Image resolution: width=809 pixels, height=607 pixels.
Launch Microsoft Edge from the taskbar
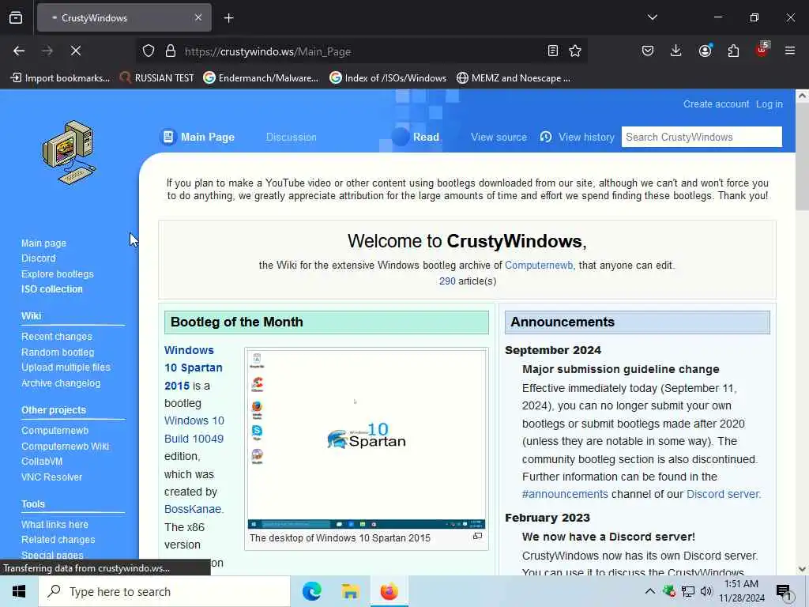(x=311, y=591)
